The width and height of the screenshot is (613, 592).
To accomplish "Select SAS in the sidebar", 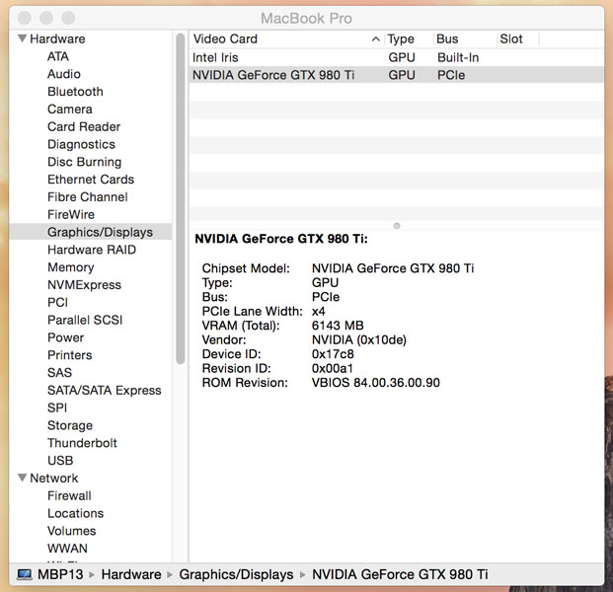I will coord(59,373).
